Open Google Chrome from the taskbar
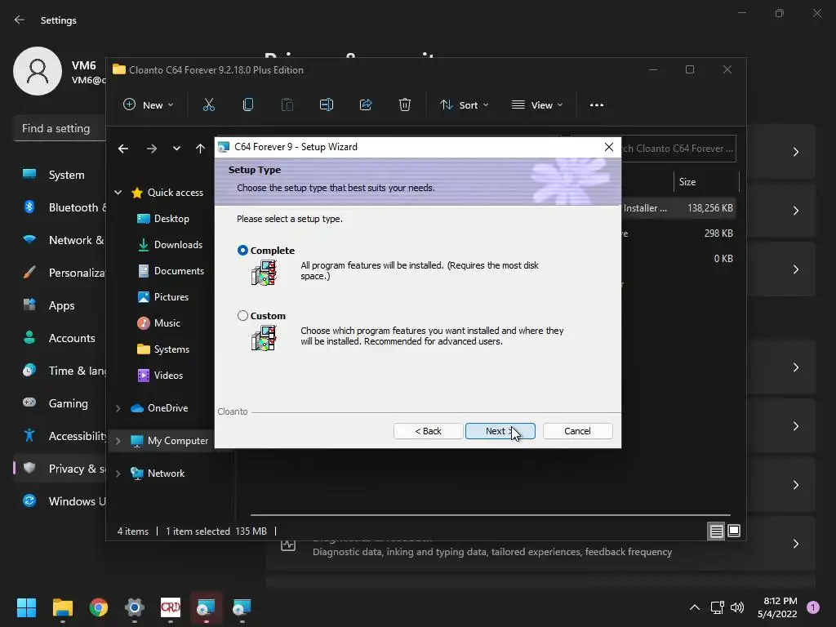Viewport: 836px width, 627px height. [99, 607]
